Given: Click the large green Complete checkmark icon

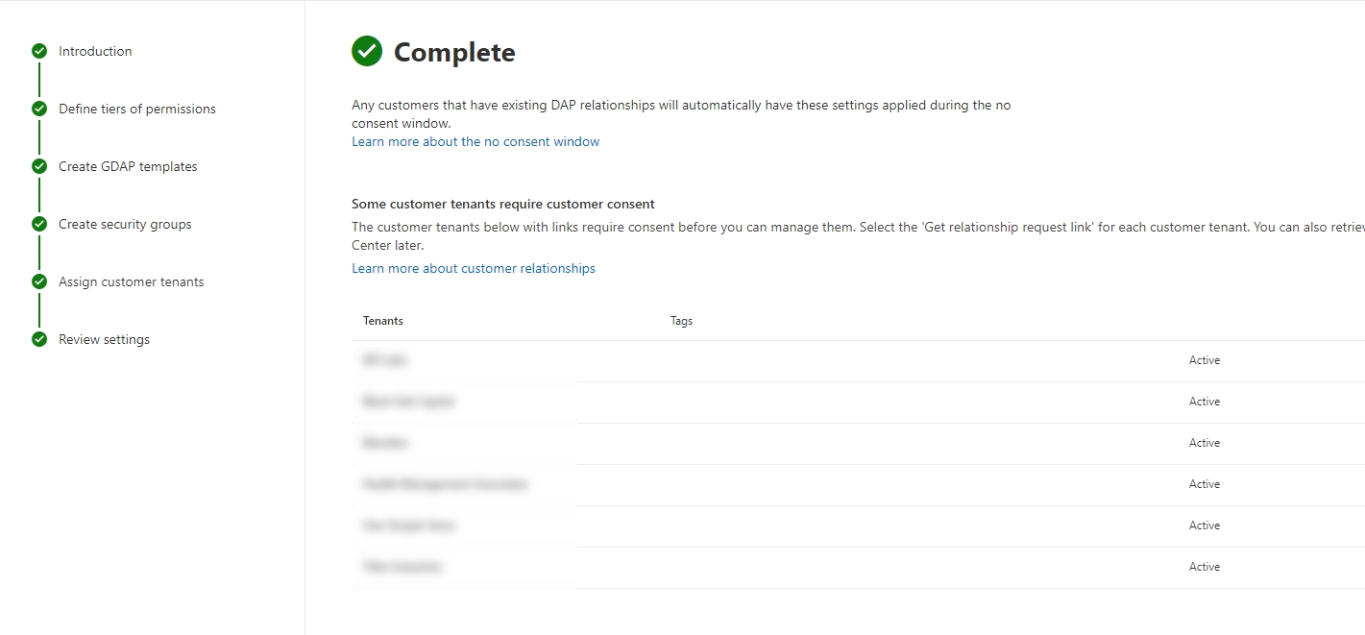Looking at the screenshot, I should [x=367, y=51].
